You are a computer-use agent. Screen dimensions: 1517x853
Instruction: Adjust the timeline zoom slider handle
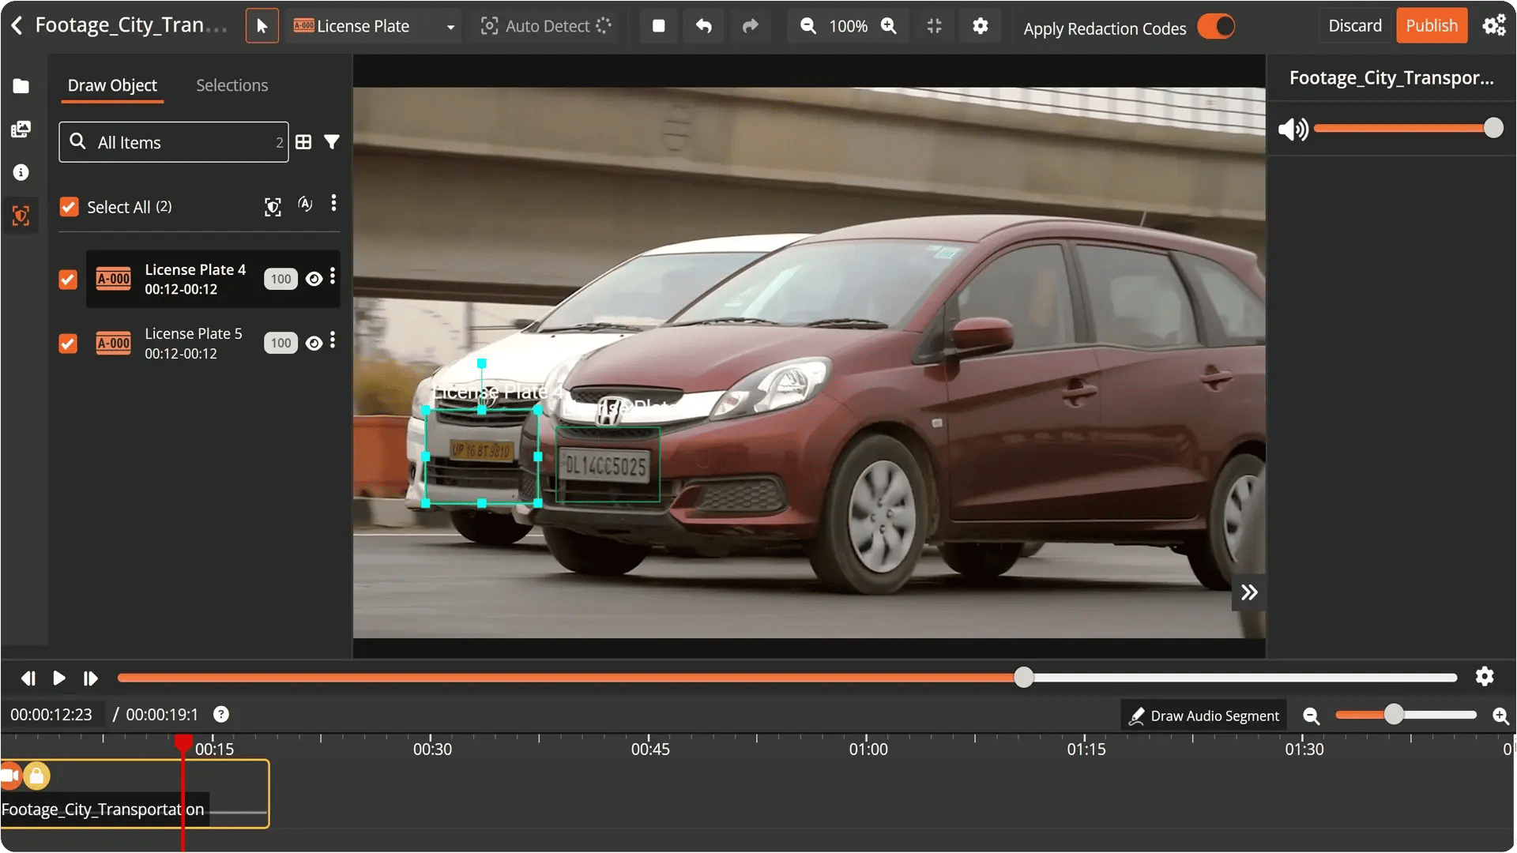coord(1394,715)
